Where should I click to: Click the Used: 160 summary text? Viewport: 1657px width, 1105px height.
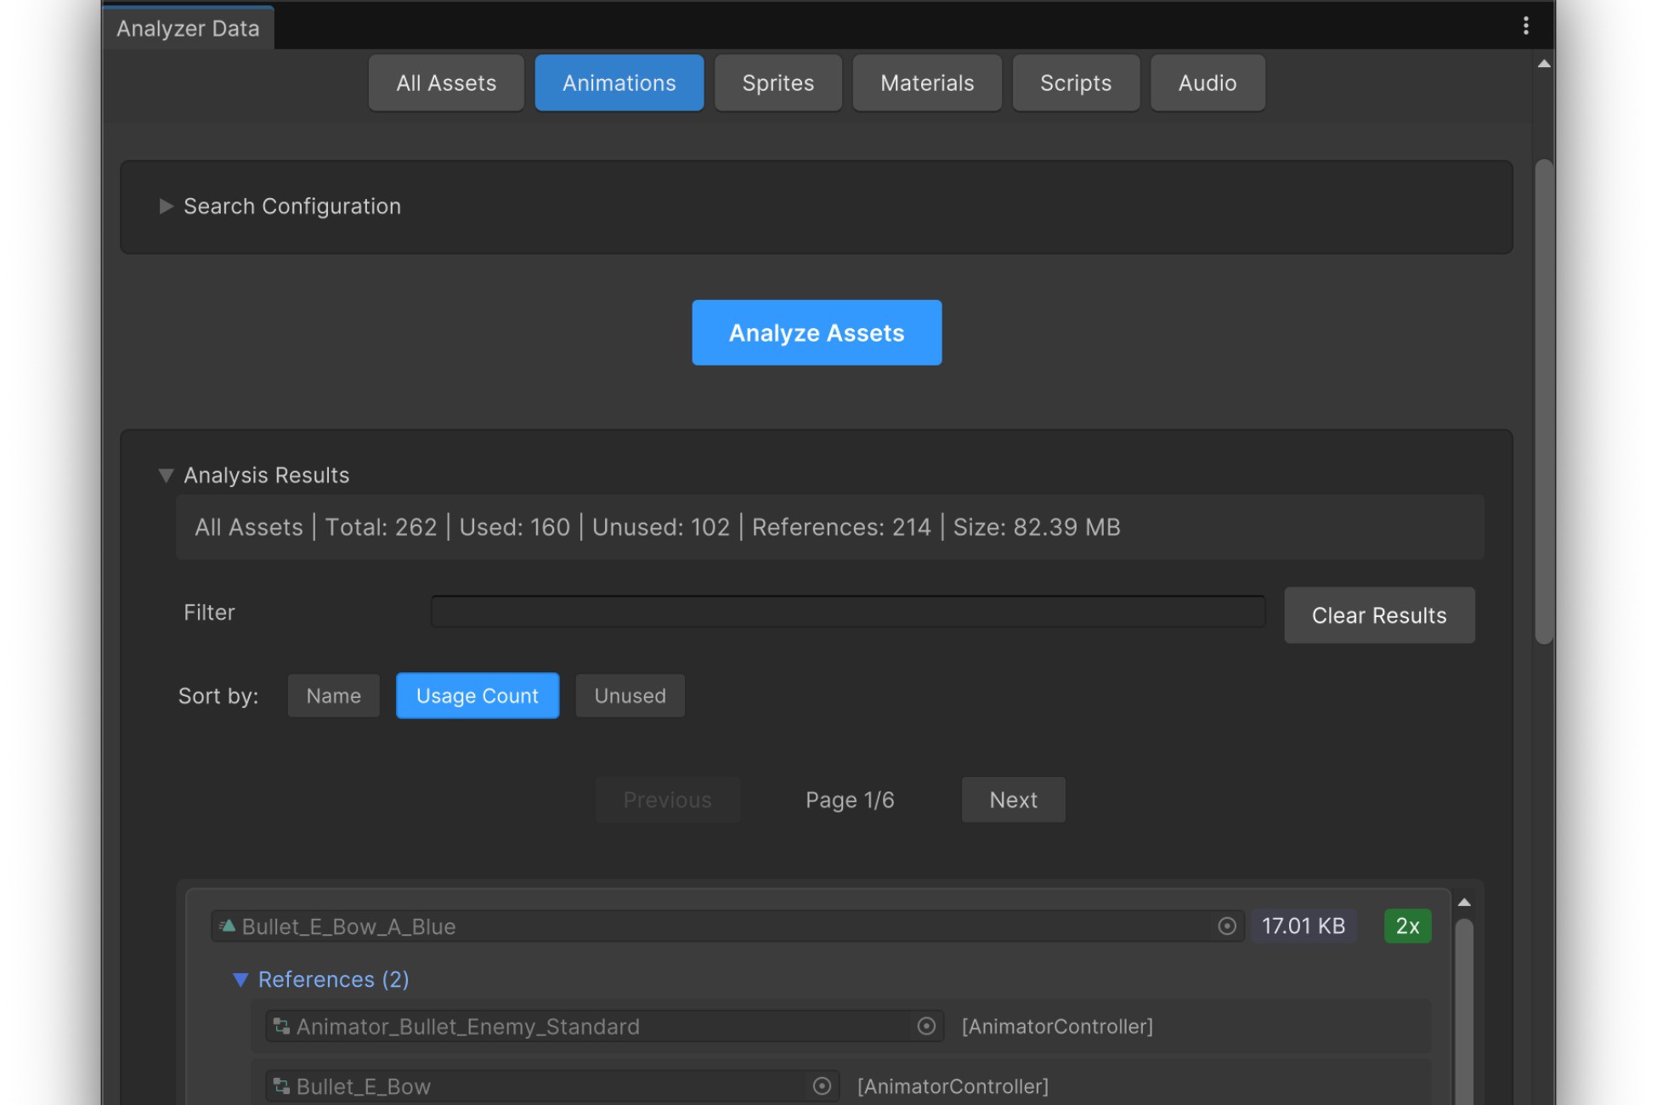click(514, 527)
